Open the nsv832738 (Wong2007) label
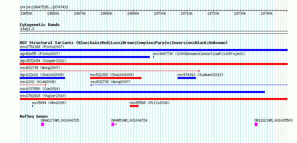Viewport: 297px width, 143px height. (x=40, y=68)
